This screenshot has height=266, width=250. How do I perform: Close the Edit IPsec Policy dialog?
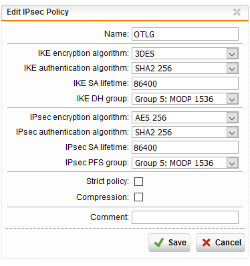click(x=237, y=12)
